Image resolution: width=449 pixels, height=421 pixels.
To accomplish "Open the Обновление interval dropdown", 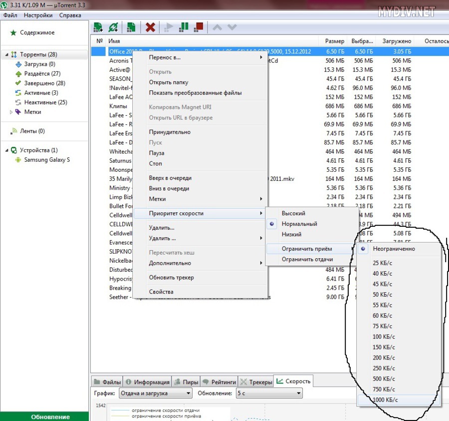I will coord(269,393).
